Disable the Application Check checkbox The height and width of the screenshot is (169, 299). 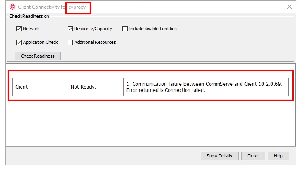pos(19,42)
